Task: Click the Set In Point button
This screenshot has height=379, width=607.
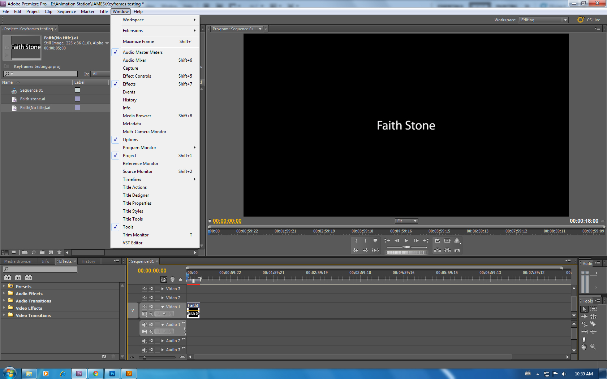Action: (x=356, y=241)
